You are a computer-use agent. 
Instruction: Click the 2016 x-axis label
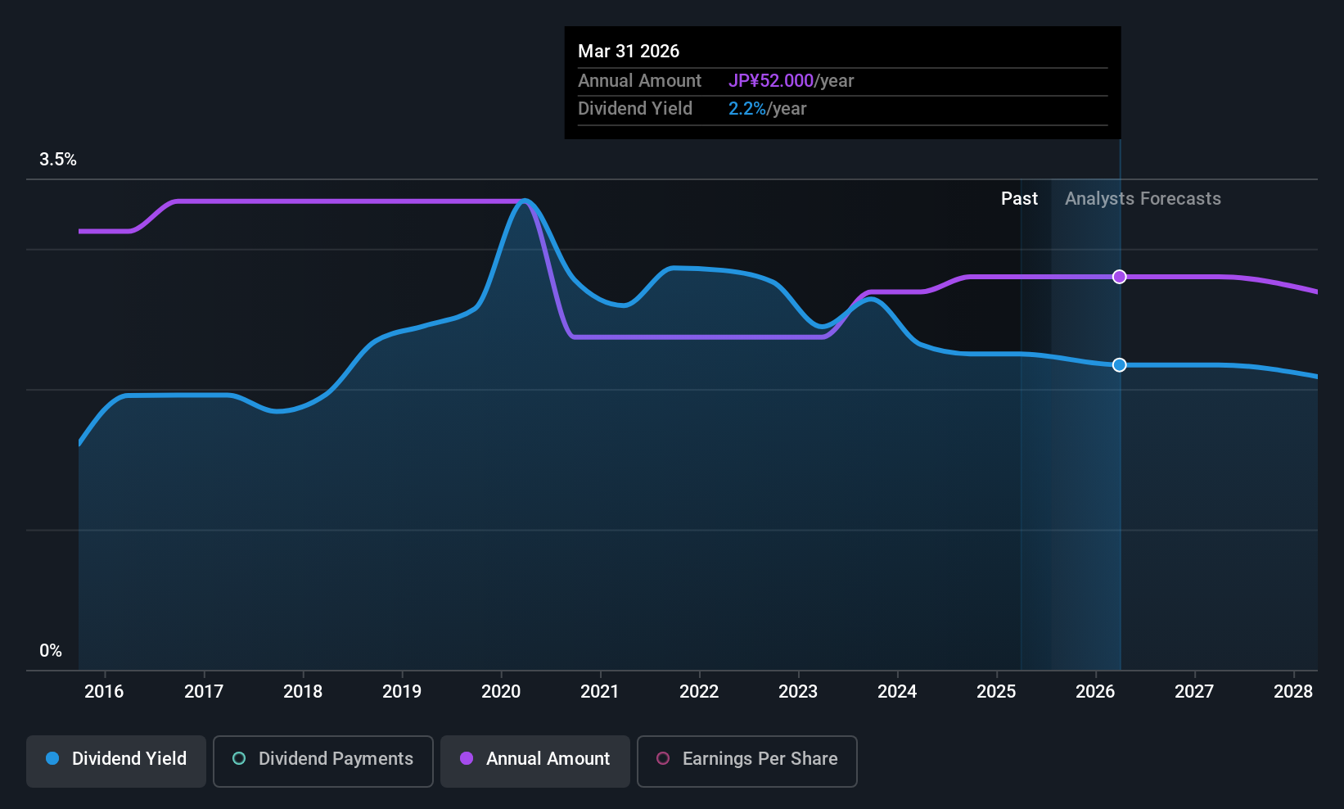coord(104,692)
